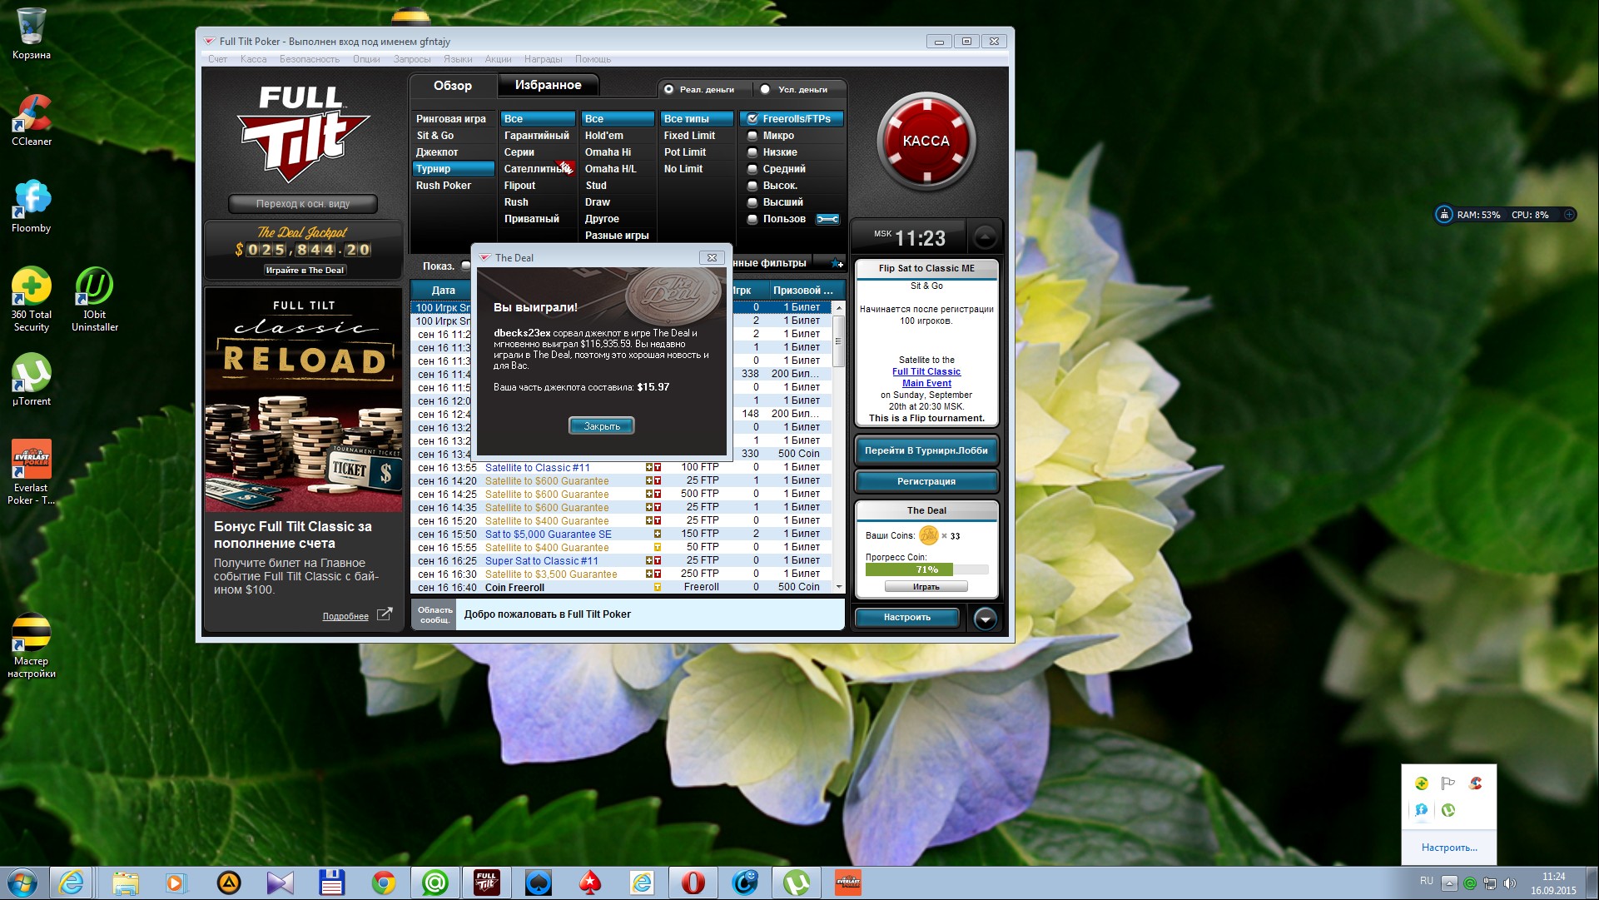Open Опции menu dropdown
The width and height of the screenshot is (1599, 900).
pyautogui.click(x=366, y=59)
